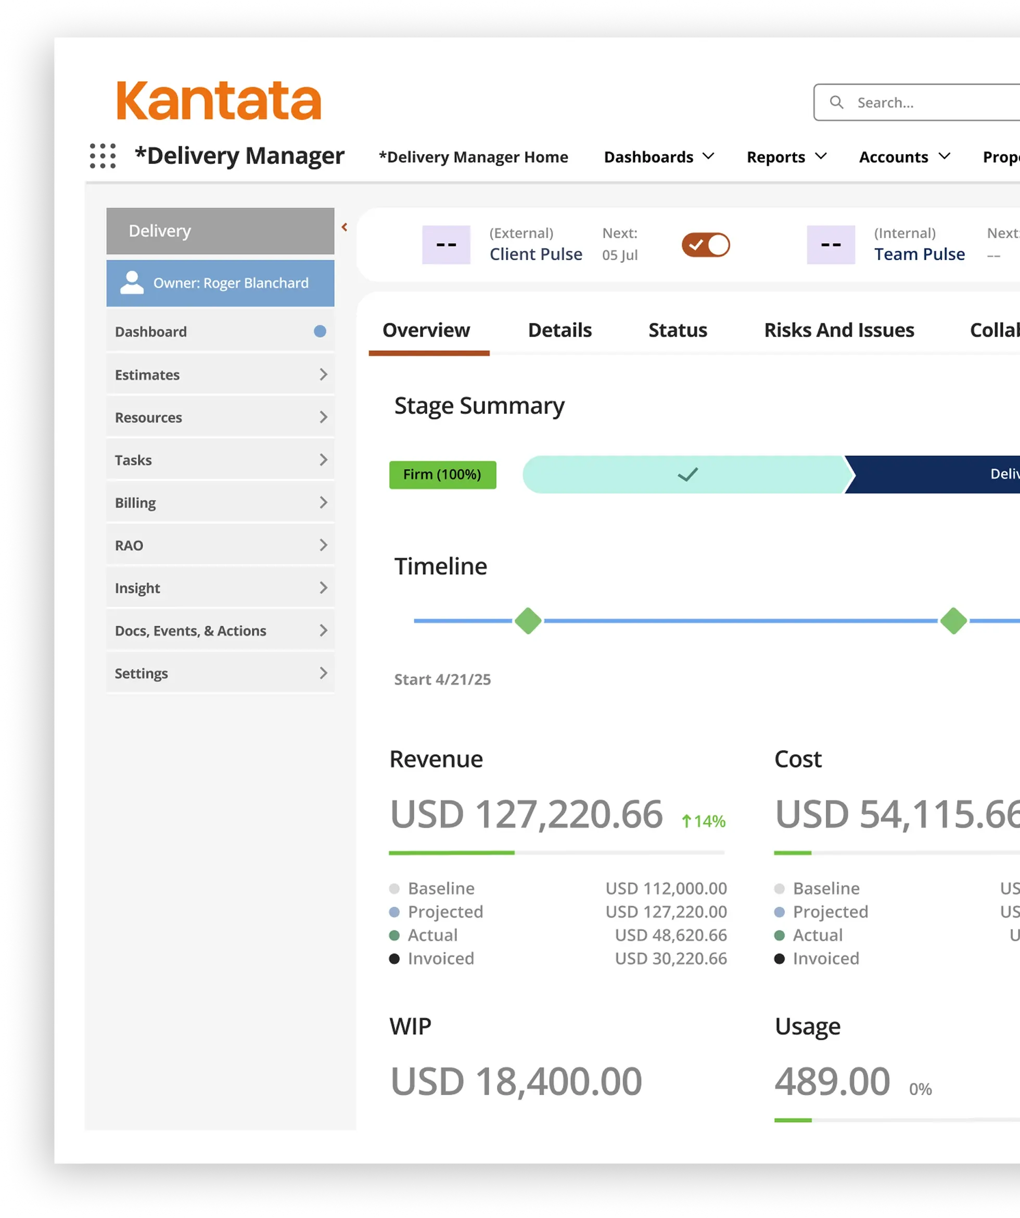This screenshot has height=1218, width=1020.
Task: Click the Firm (100%) stage badge
Action: pos(442,474)
